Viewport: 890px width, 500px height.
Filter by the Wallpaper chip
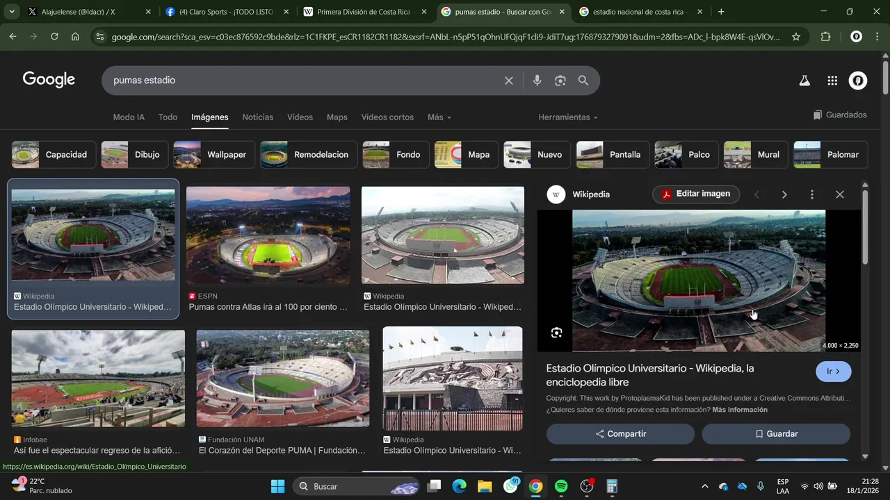click(215, 155)
